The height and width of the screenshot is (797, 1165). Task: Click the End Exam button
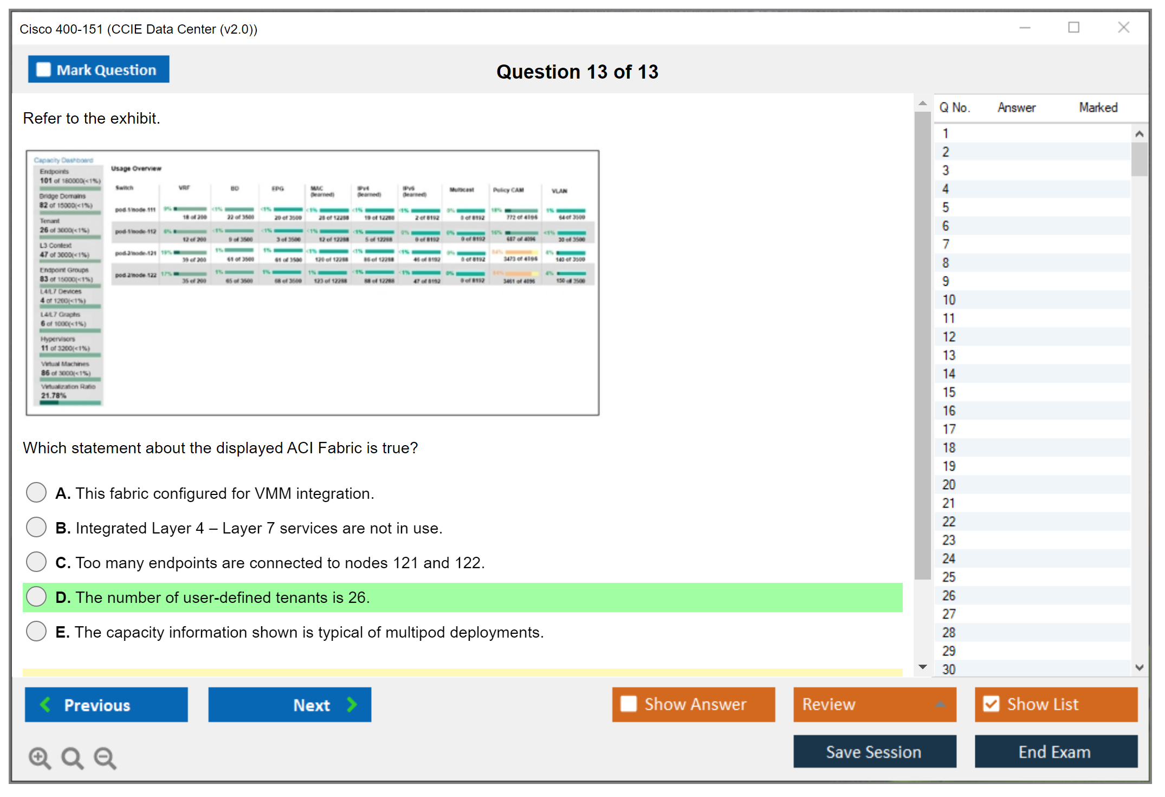1055,751
